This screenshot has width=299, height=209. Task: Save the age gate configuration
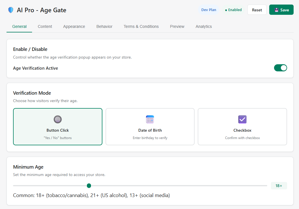[281, 9]
